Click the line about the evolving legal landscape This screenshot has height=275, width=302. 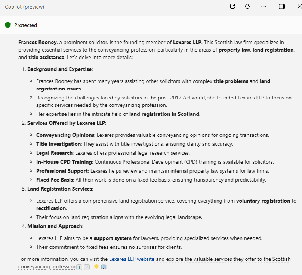click(119, 217)
